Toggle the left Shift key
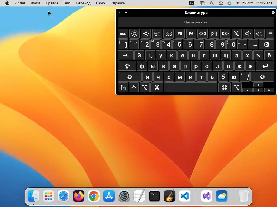Viewport: 277px width, 207px height. [x=130, y=77]
